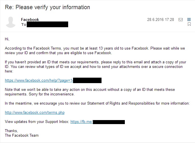Click the 'According to the Facebook Terms' paragraph

(95, 50)
